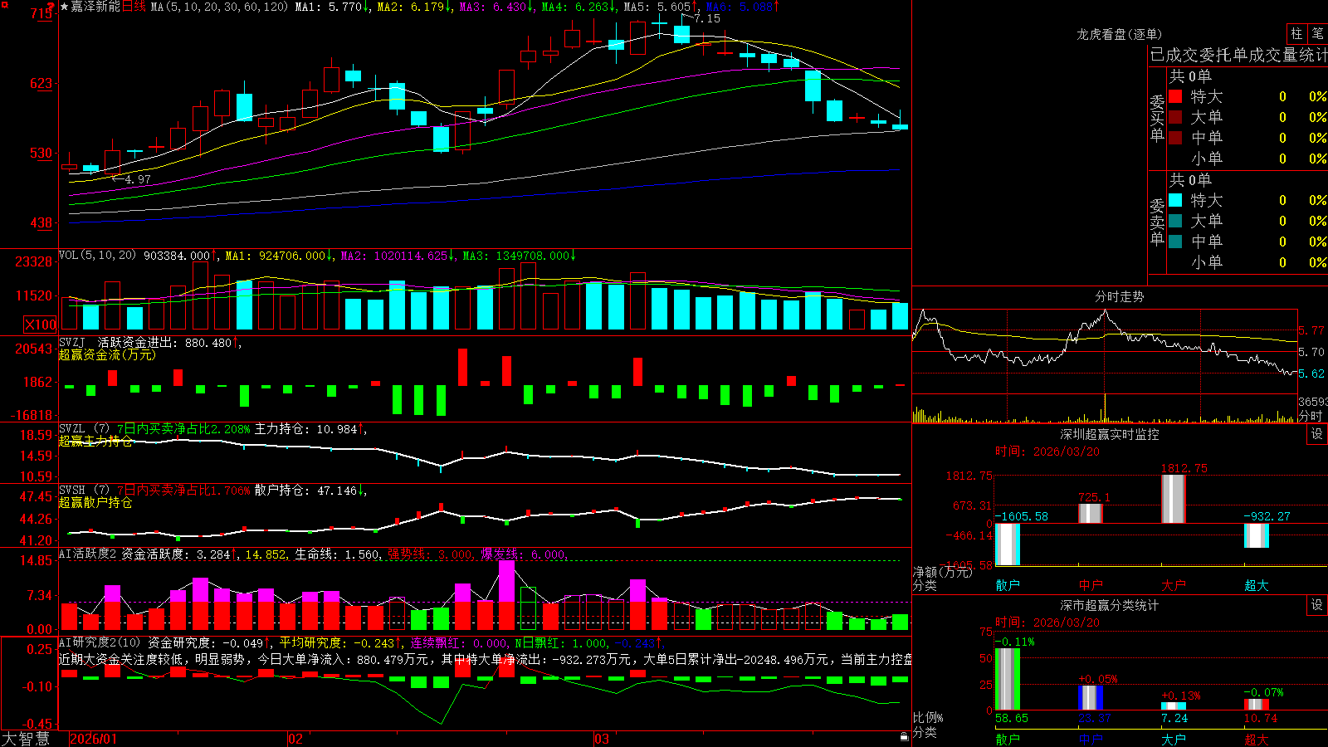The height and width of the screenshot is (747, 1328).
Task: Click the VOL(5,10,20) indicator label
Action: 97,255
